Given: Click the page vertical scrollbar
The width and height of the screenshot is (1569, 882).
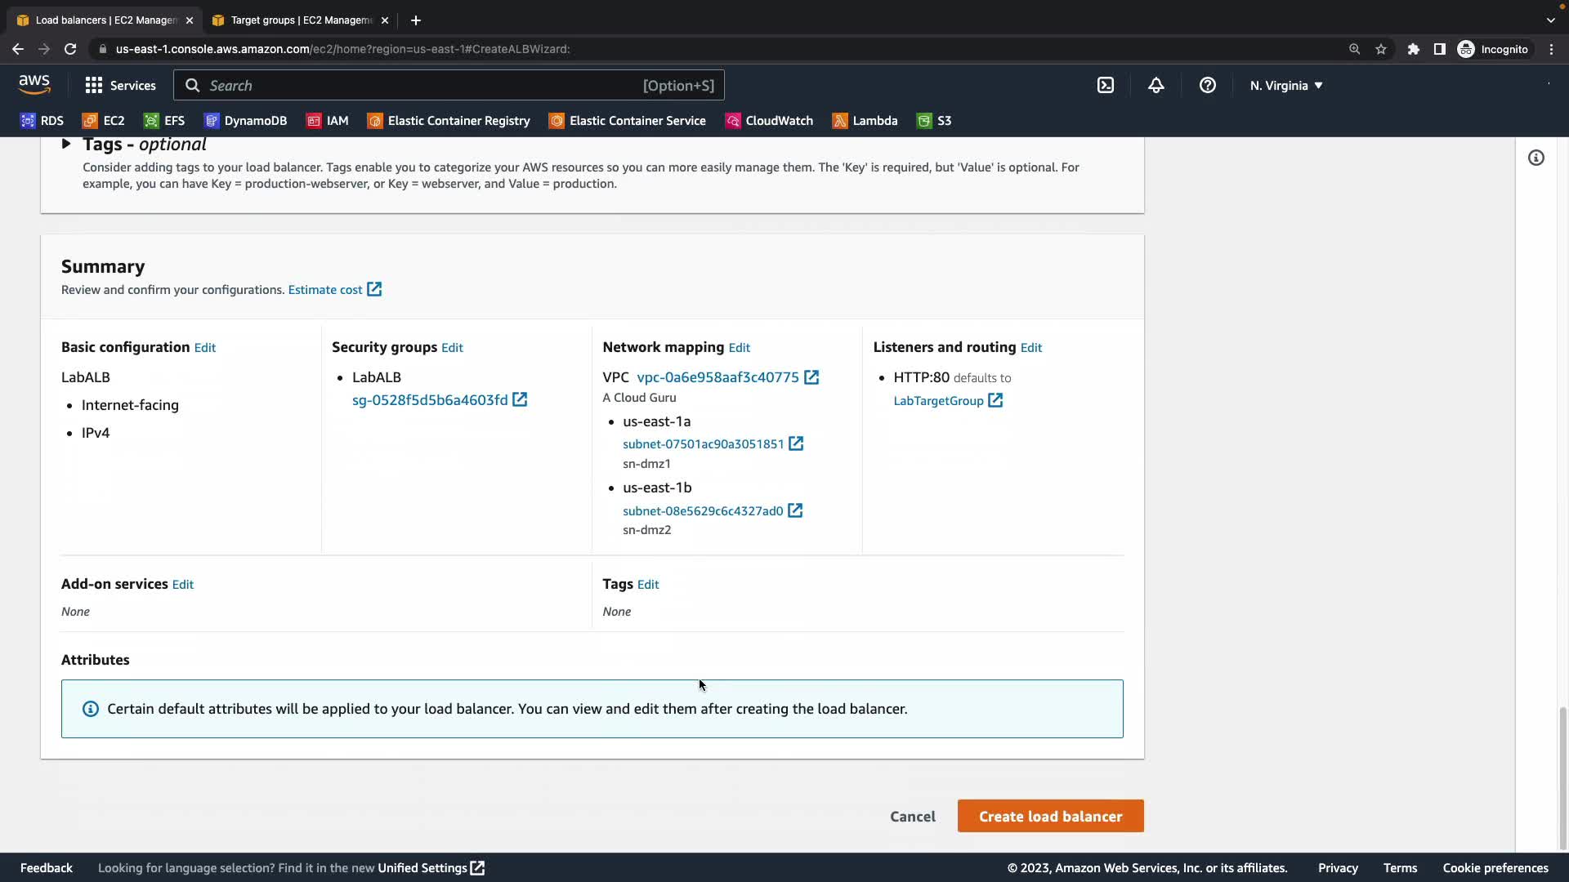Looking at the screenshot, I should [1562, 776].
